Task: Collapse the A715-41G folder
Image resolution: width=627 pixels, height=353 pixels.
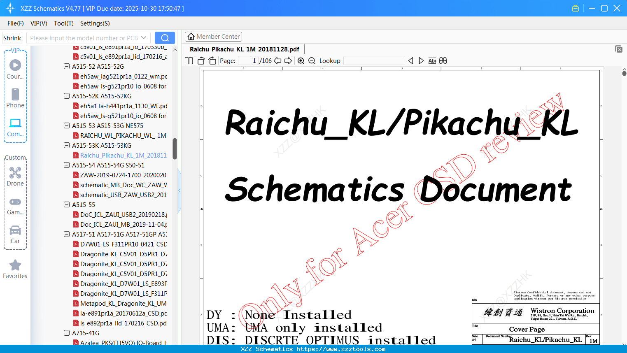Action: 67,333
